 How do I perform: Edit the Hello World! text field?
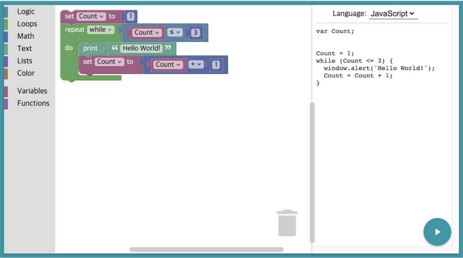(142, 48)
